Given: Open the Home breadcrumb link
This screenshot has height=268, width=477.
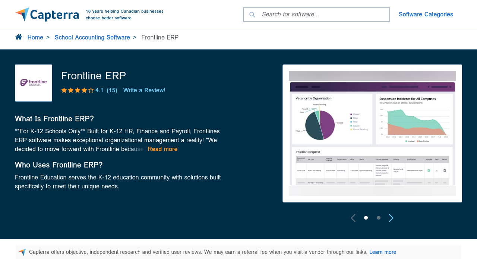Looking at the screenshot, I should point(35,38).
